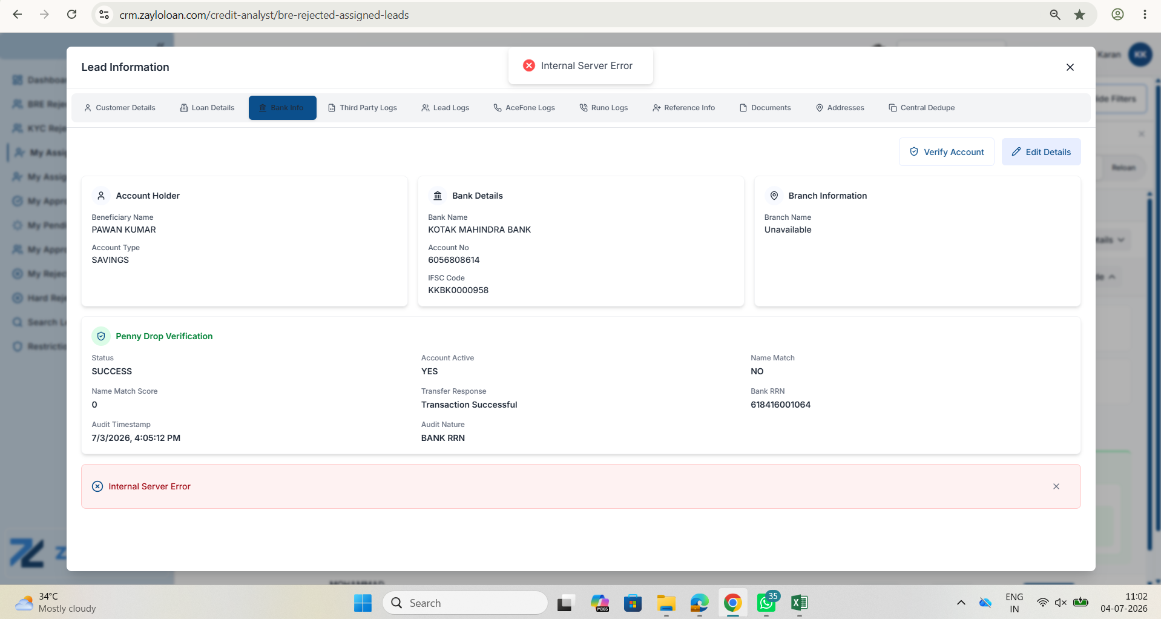Click the browser address bar URL

264,15
